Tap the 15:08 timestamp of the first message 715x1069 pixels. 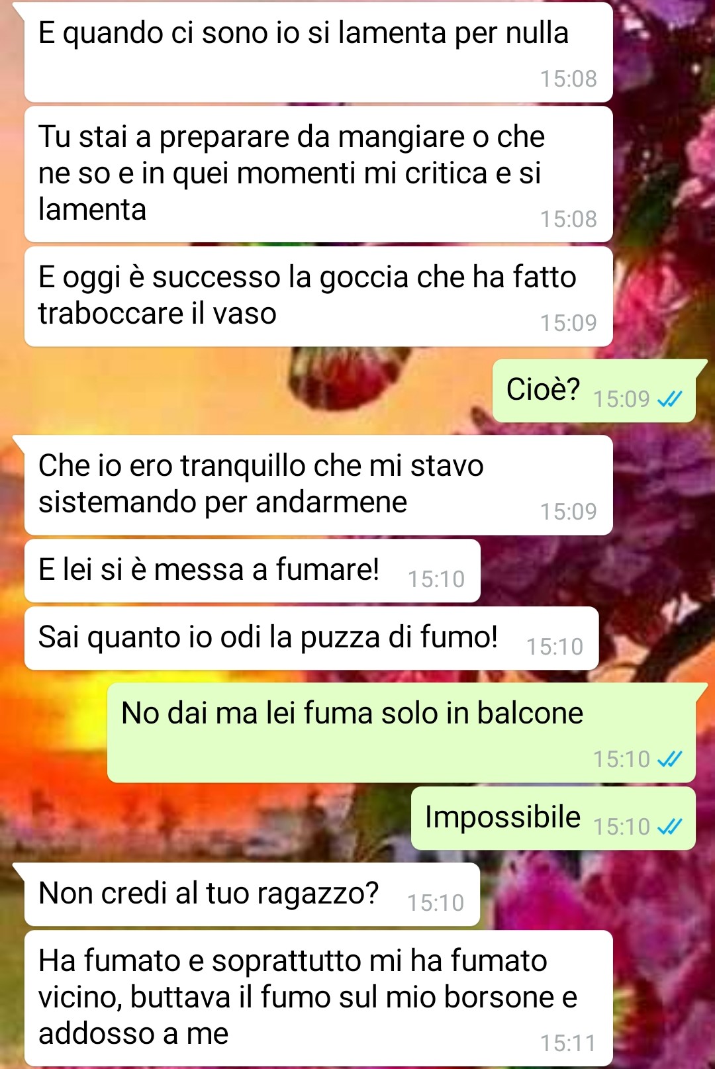pos(568,79)
